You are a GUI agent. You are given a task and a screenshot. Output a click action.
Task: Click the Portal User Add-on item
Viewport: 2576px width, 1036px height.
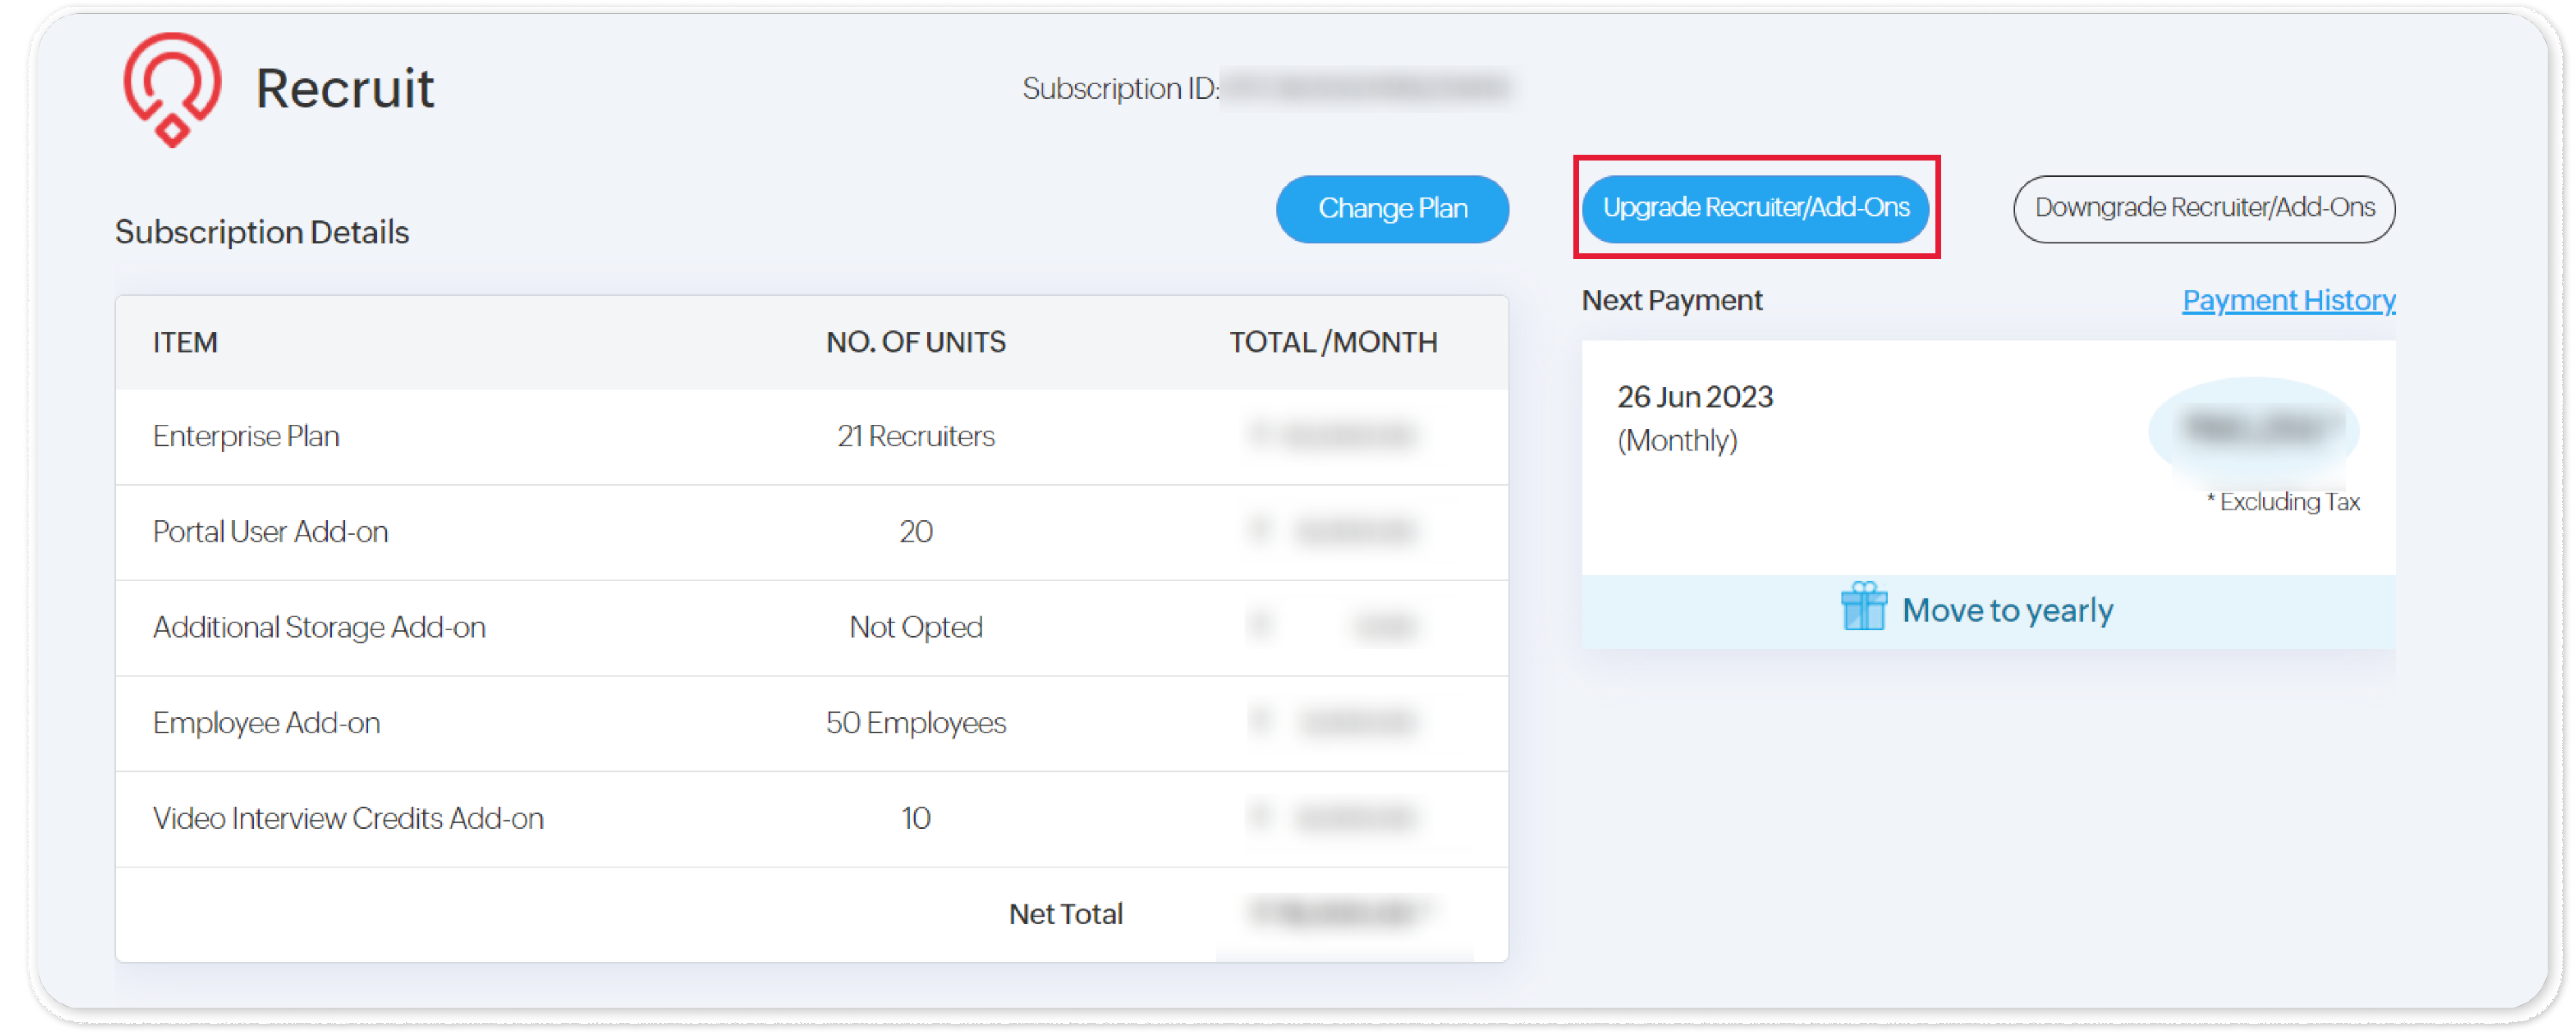point(270,531)
